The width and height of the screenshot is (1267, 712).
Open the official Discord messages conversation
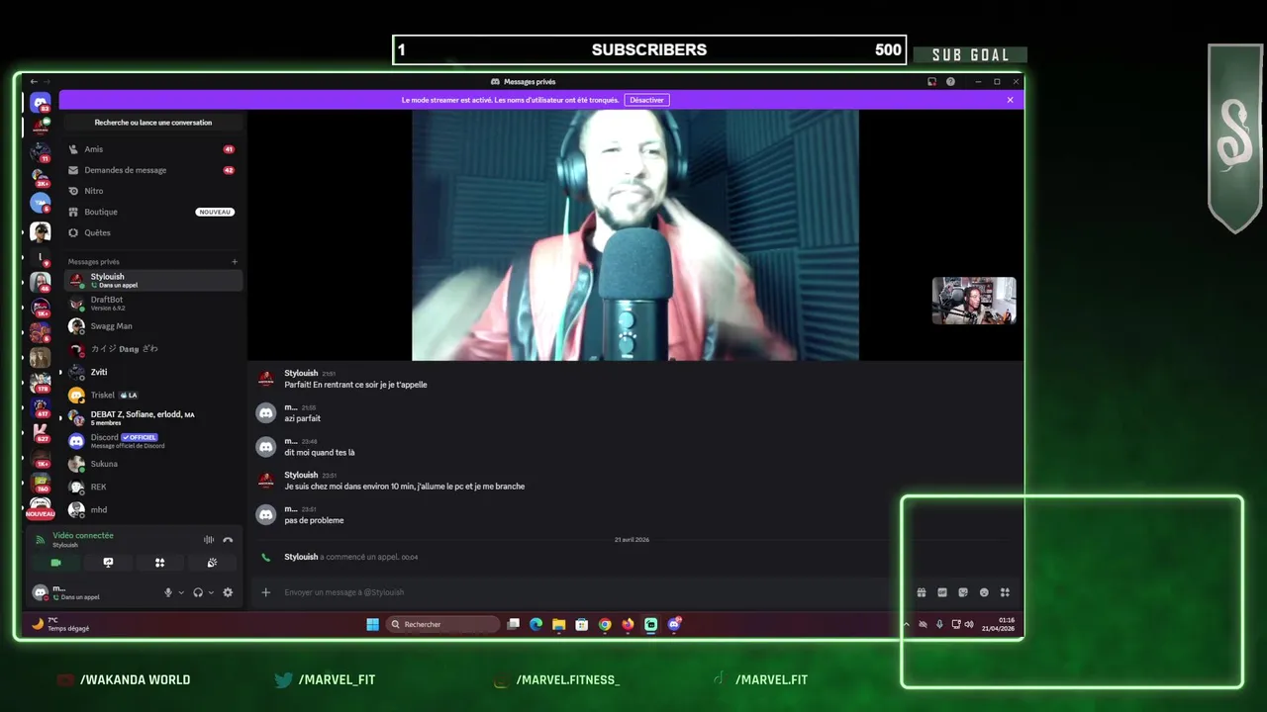pyautogui.click(x=152, y=441)
